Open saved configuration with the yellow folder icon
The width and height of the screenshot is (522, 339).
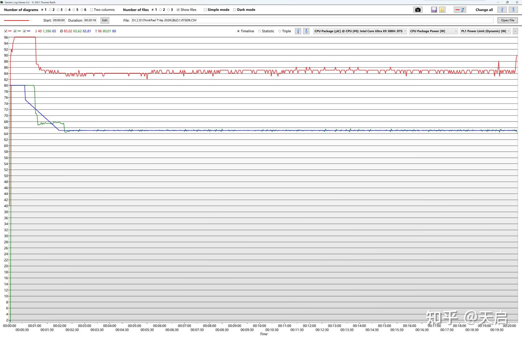click(x=442, y=10)
